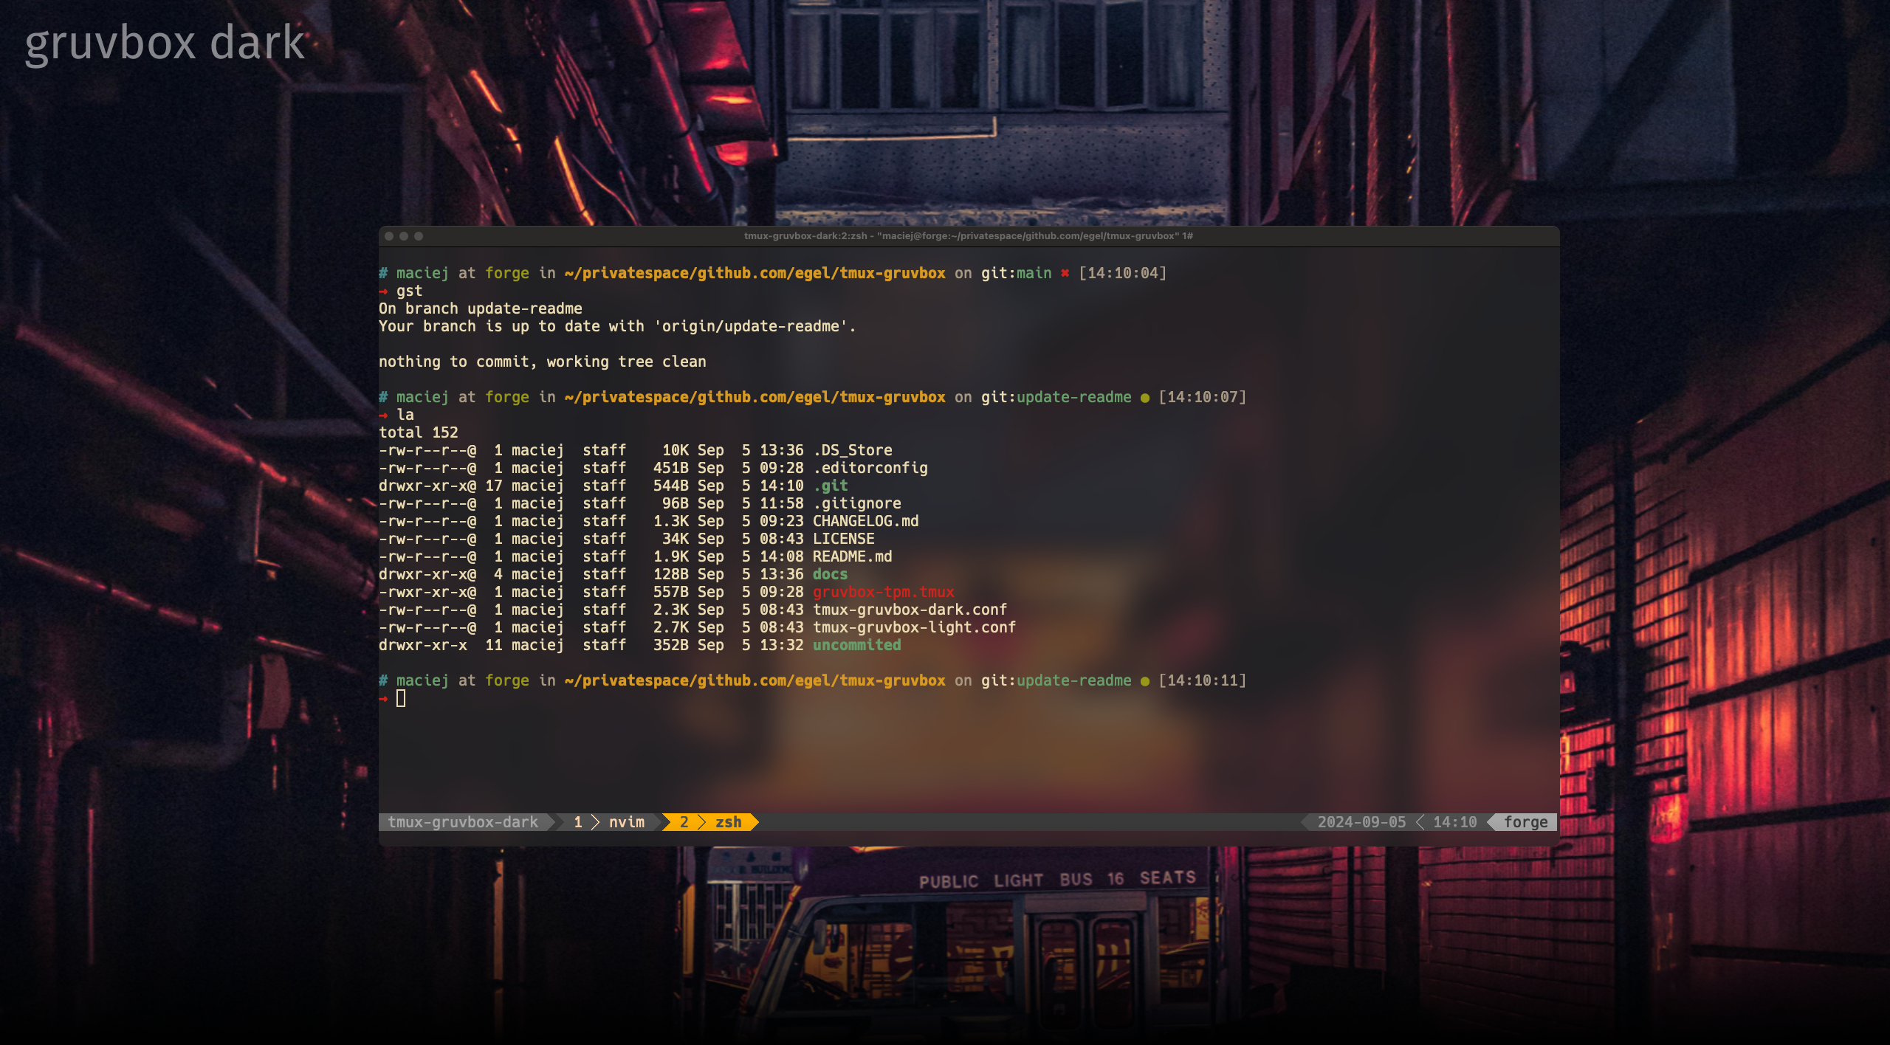This screenshot has width=1890, height=1045.
Task: Click the uncommited directory name
Action: pos(857,645)
